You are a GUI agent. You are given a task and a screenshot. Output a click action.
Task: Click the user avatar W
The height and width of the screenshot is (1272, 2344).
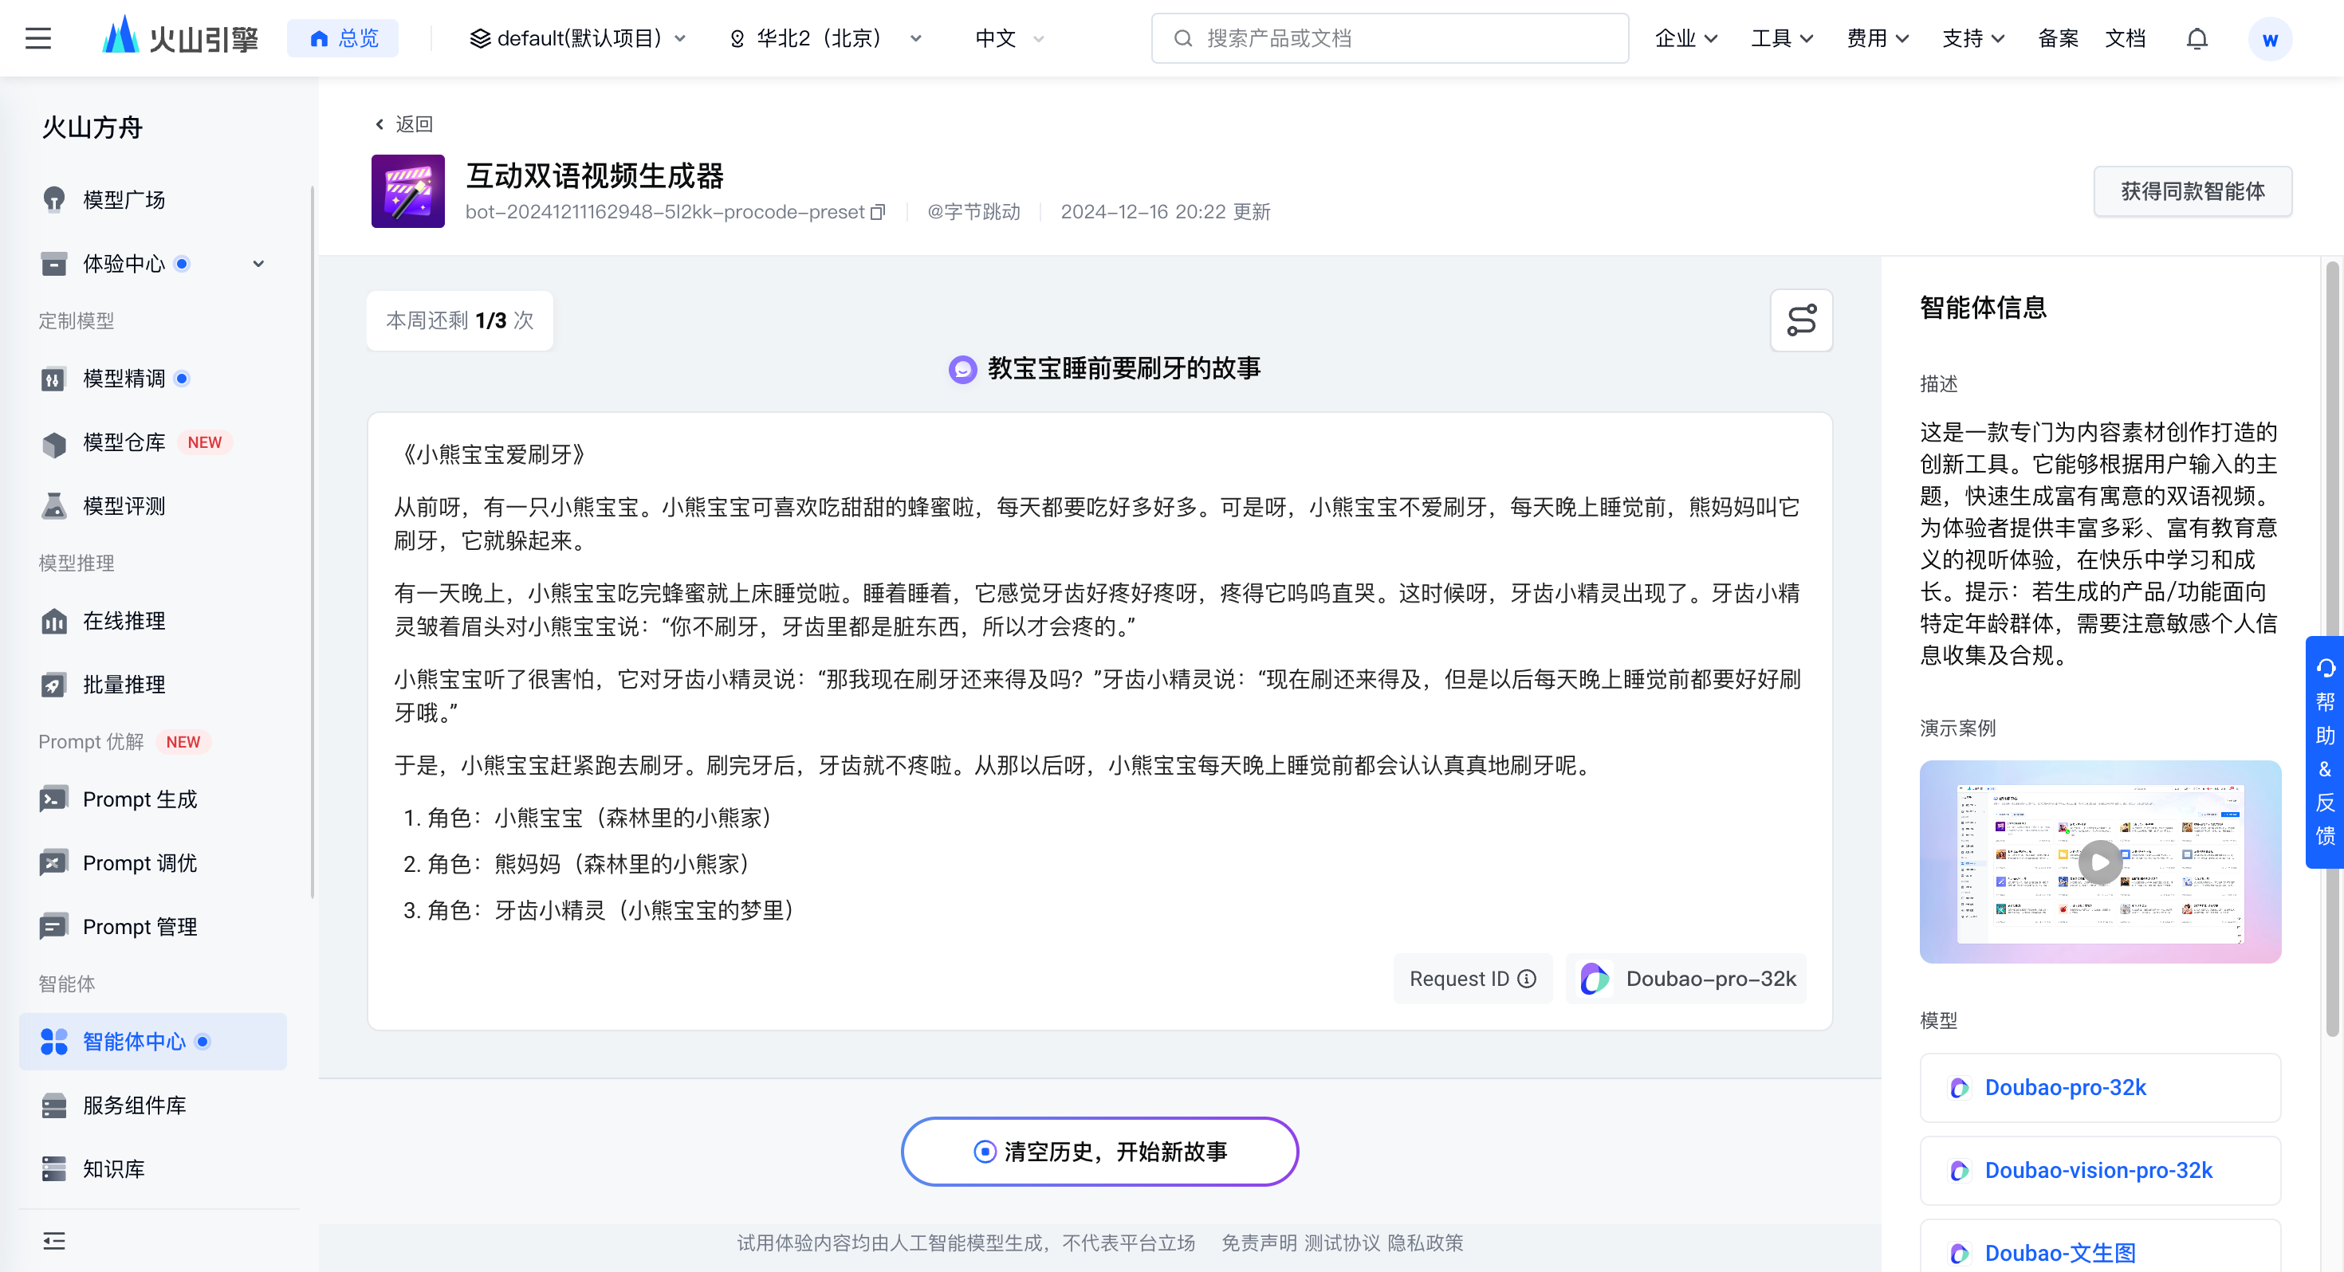click(x=2269, y=39)
